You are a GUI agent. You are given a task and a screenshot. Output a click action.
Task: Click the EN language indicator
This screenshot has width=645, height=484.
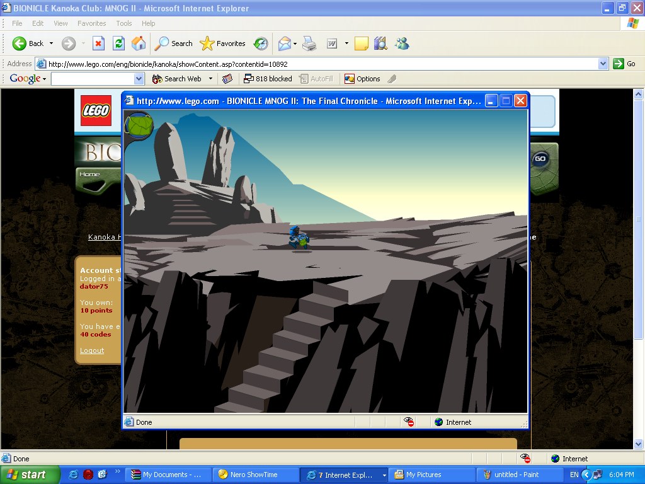coord(574,475)
